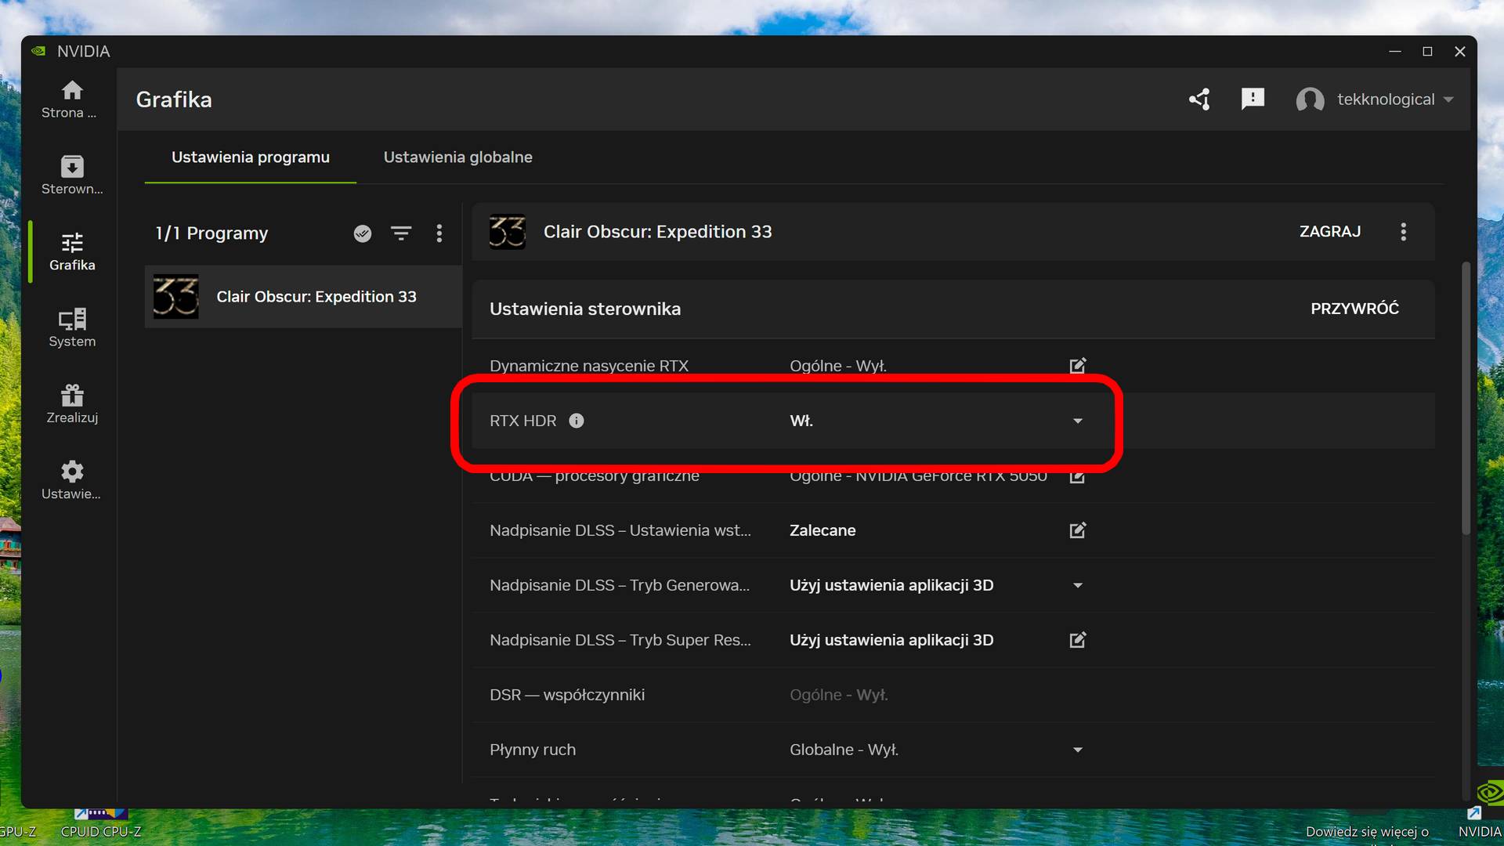Open the feedback icon next to the profile

1253,99
